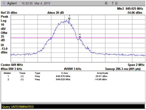
Task: Click the 'Ref 35 dBm' reference level text
Action: click(x=9, y=13)
